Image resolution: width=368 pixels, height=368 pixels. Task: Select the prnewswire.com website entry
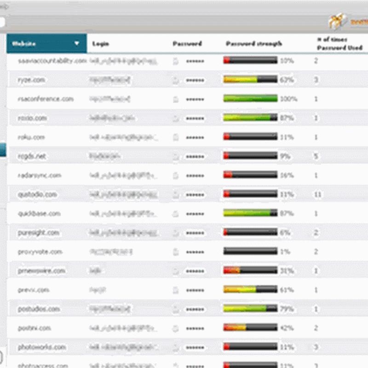tap(41, 271)
